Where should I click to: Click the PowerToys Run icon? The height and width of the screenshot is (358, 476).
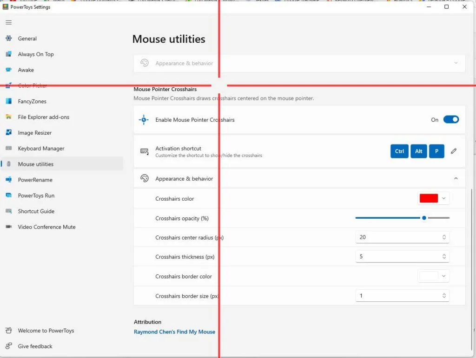point(8,195)
